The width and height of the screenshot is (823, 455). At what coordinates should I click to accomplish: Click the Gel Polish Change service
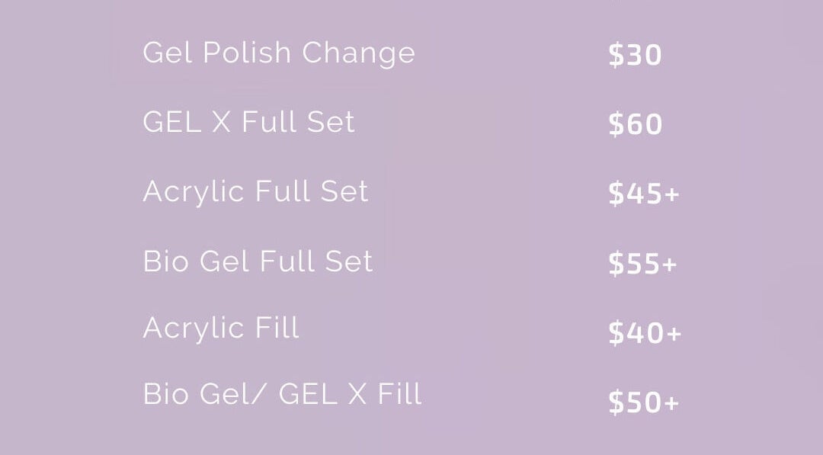278,53
